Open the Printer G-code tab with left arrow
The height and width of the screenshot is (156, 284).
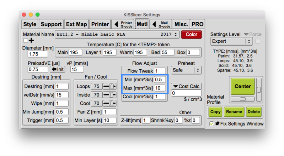click(123, 24)
